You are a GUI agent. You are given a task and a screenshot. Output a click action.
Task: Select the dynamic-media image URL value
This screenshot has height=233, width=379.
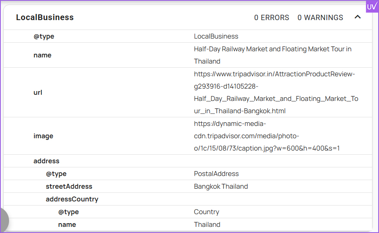(266, 136)
